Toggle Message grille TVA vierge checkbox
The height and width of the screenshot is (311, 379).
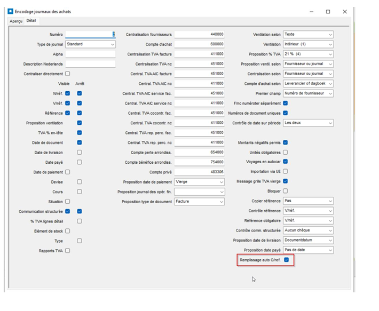(286, 181)
